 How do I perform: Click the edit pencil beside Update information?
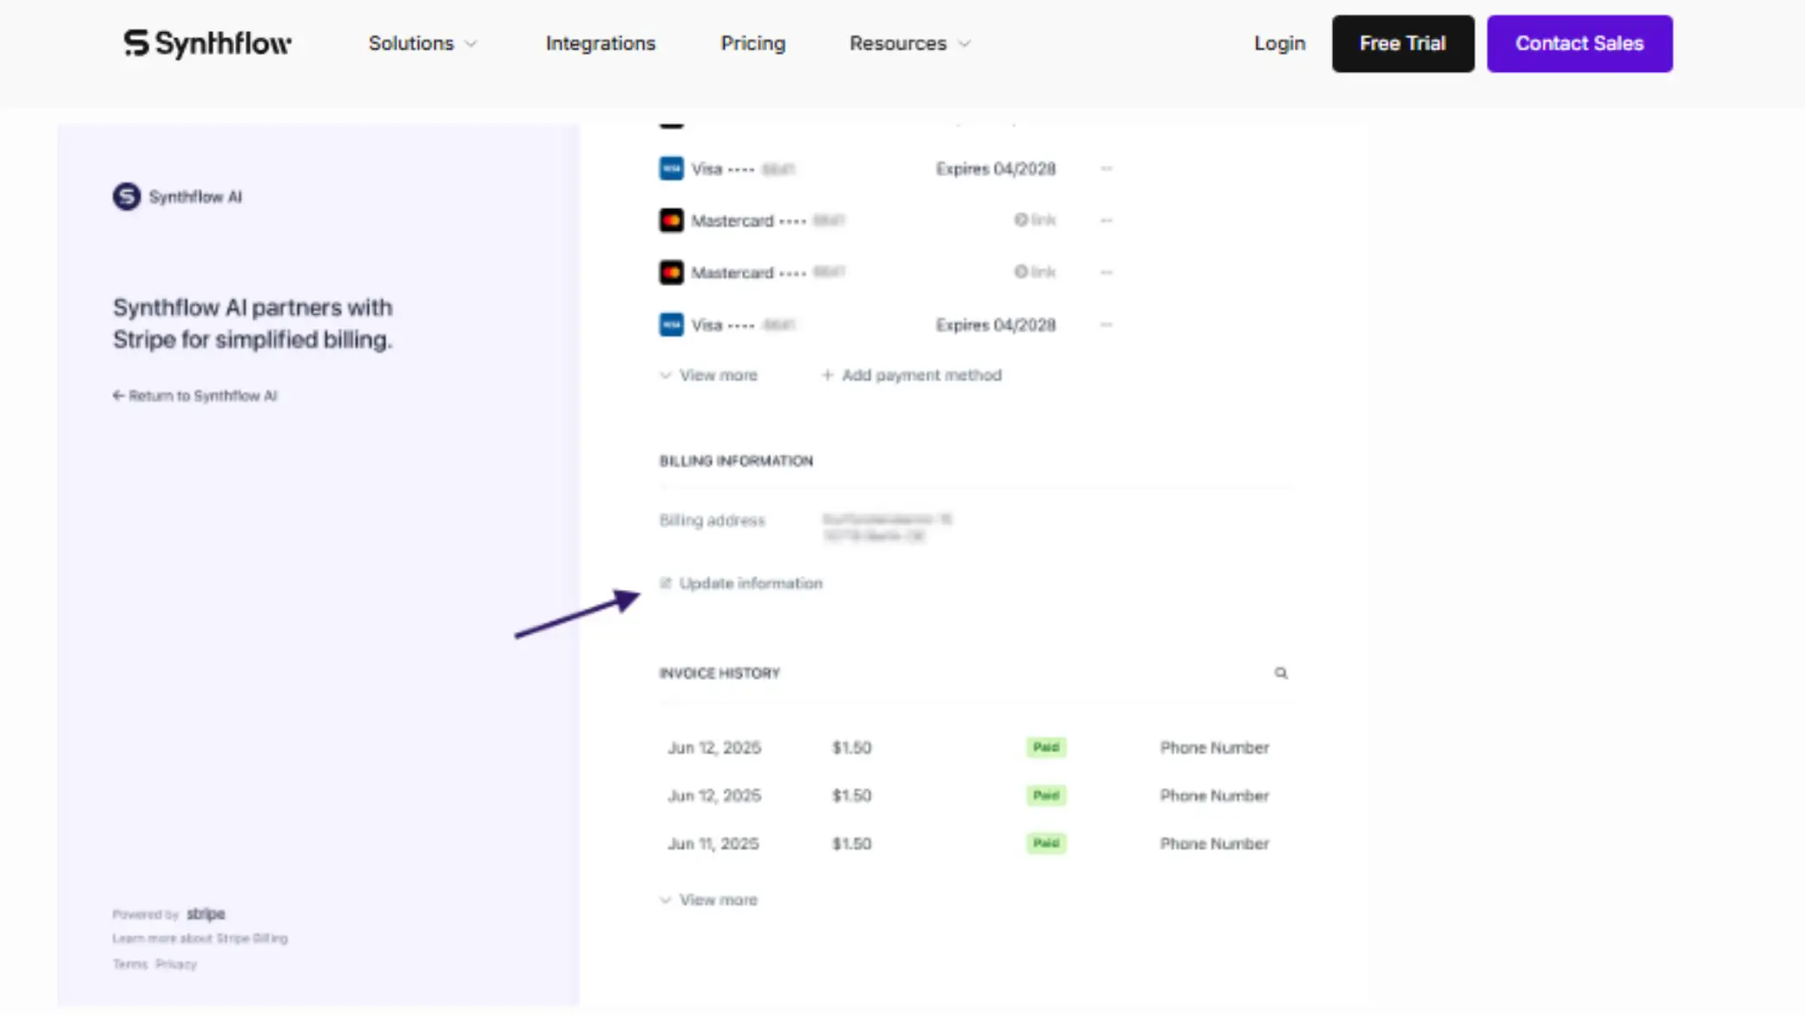[x=665, y=583]
